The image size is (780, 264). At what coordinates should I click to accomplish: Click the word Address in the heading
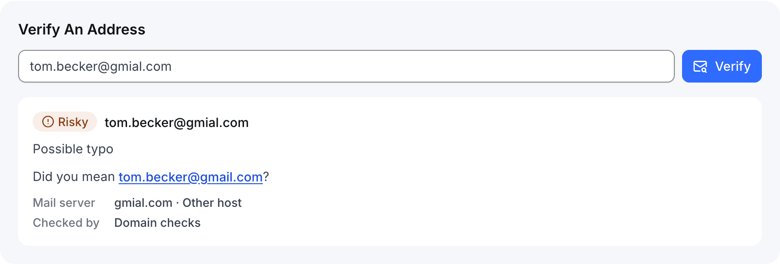tap(116, 29)
